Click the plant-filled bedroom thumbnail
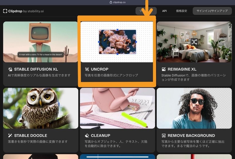 click(194, 42)
